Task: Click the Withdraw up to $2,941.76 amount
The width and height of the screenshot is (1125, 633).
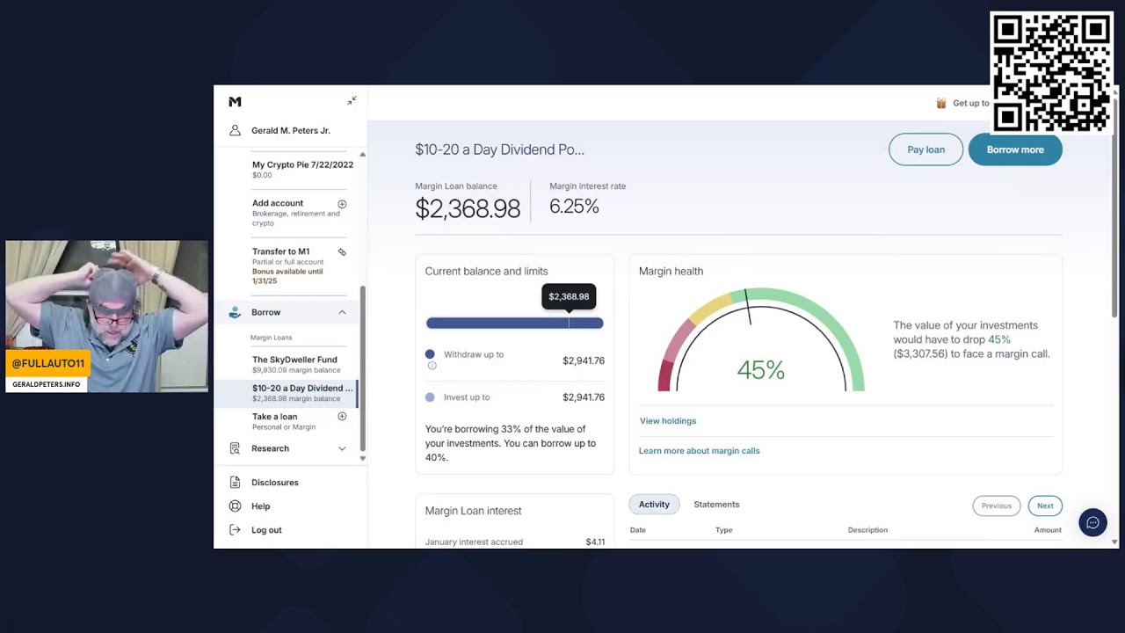Action: coord(584,360)
